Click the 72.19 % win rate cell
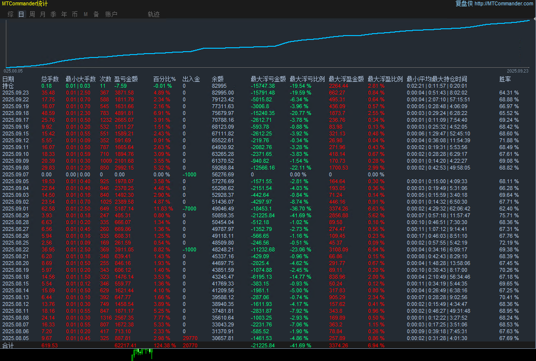Screen dimensions: 536x361 pyautogui.click(x=509, y=243)
